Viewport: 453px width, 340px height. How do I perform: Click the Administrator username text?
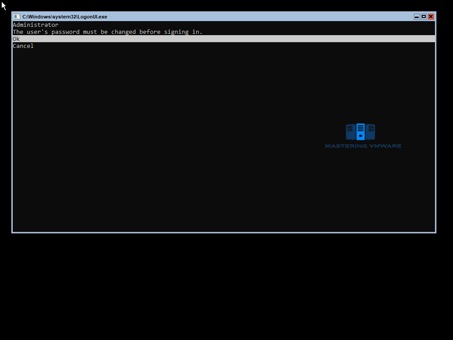[x=36, y=25]
